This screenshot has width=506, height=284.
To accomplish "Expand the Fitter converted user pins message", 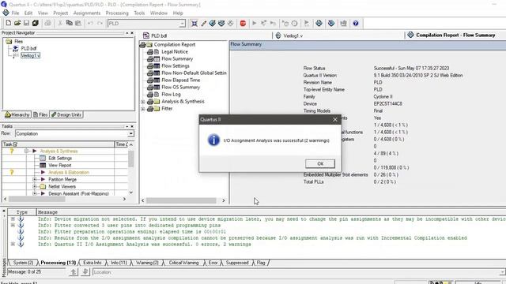I will 13,226.
